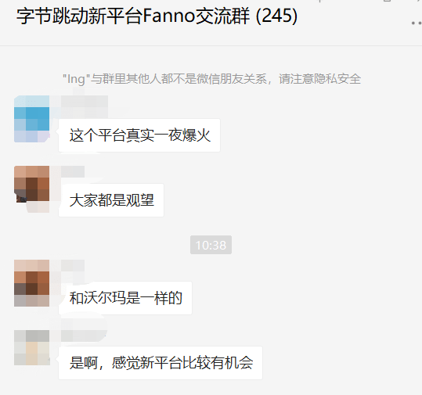Click the blue pixelated avatar of first sender

(x=32, y=119)
